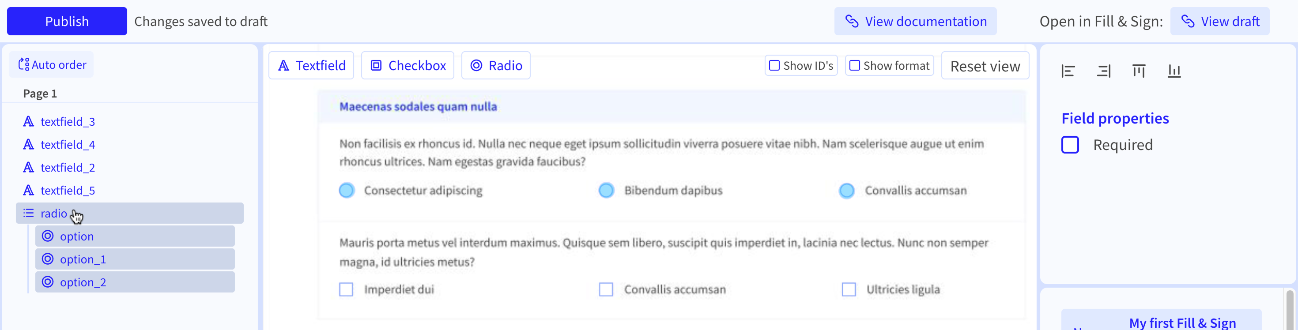Click the align left icon
The image size is (1298, 330).
1068,71
